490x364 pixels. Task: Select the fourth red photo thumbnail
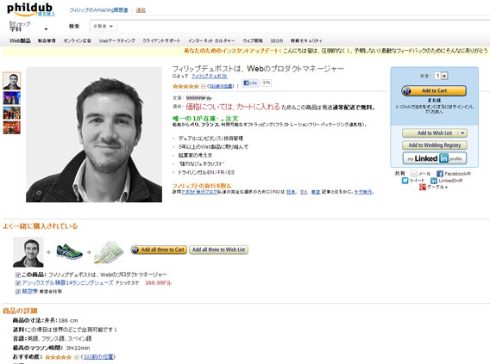click(x=12, y=127)
